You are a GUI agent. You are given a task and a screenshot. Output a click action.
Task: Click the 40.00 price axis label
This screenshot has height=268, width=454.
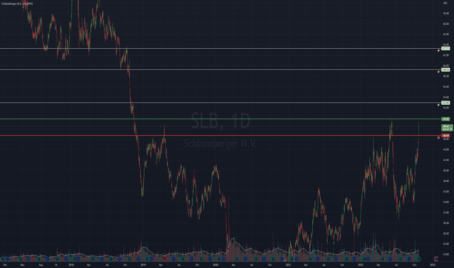(446, 171)
